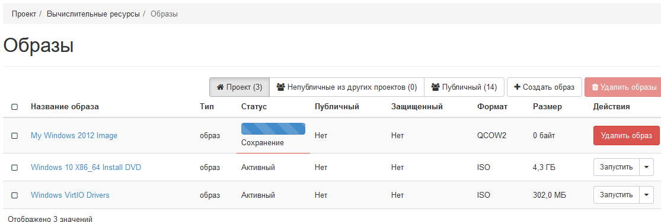Select all images with header checkbox

[x=14, y=107]
